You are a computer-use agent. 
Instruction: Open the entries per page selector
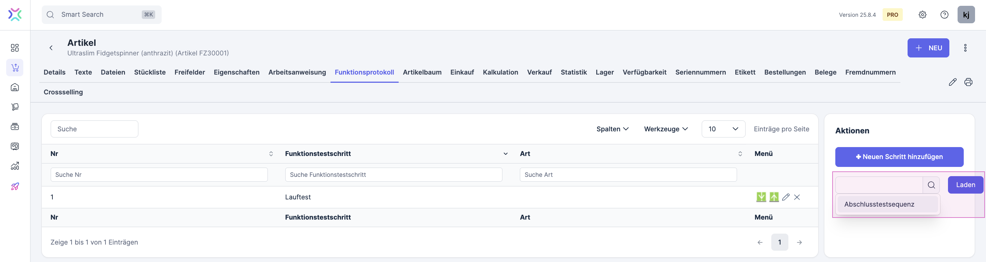pyautogui.click(x=723, y=129)
